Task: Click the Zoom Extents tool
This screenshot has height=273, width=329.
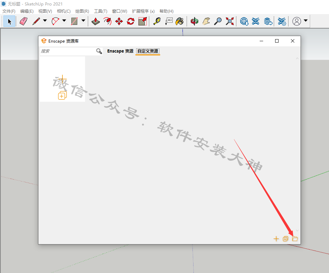Action: [x=230, y=21]
